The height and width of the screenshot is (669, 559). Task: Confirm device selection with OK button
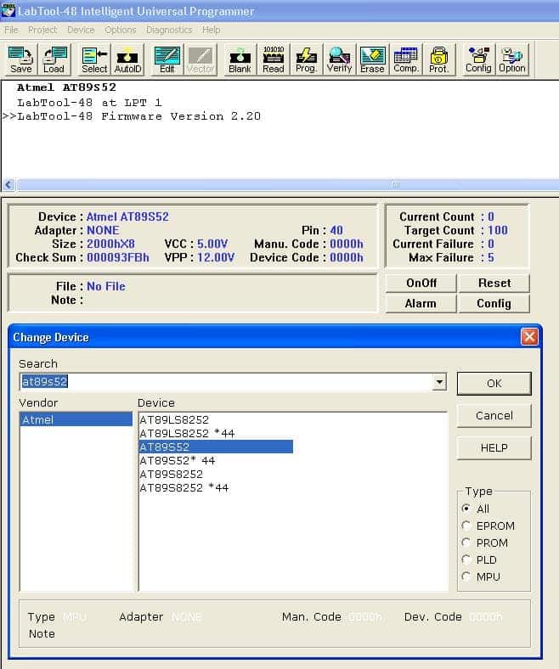pos(494,383)
